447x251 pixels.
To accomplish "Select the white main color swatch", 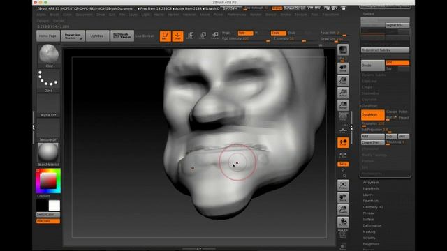I will (x=54, y=206).
